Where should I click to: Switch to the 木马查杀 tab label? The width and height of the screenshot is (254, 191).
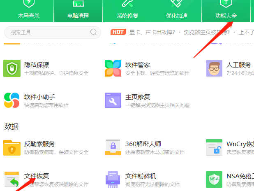[x=29, y=16]
